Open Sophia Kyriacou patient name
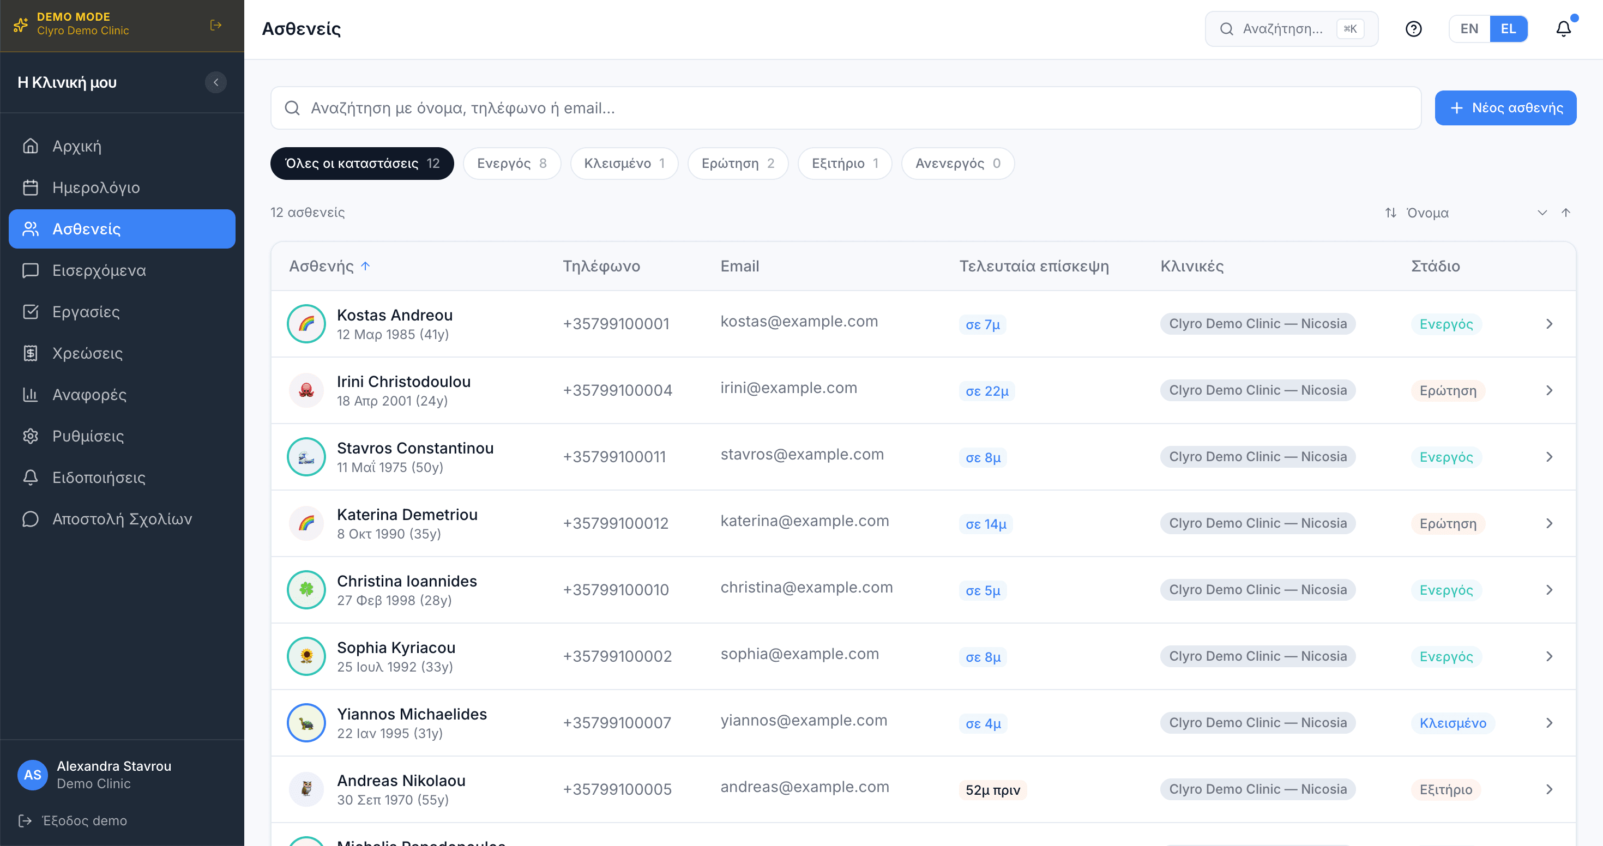This screenshot has height=846, width=1603. pos(396,648)
